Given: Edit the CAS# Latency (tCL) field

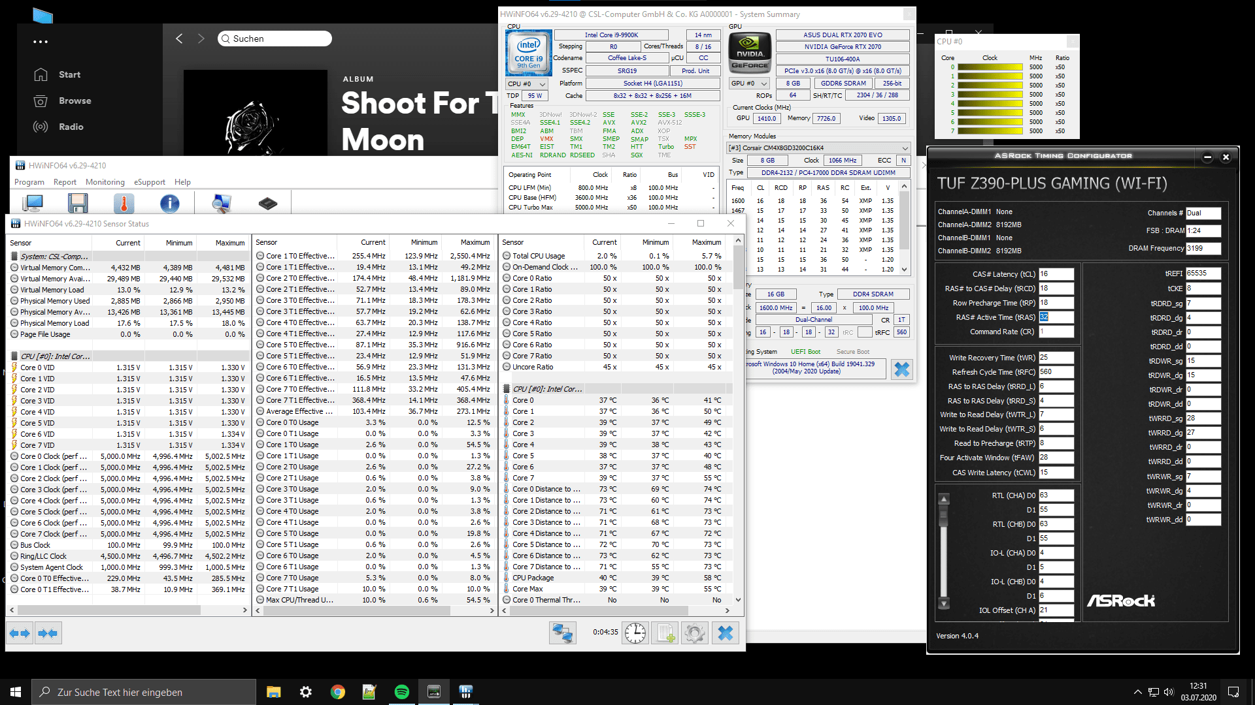Looking at the screenshot, I should 1056,274.
